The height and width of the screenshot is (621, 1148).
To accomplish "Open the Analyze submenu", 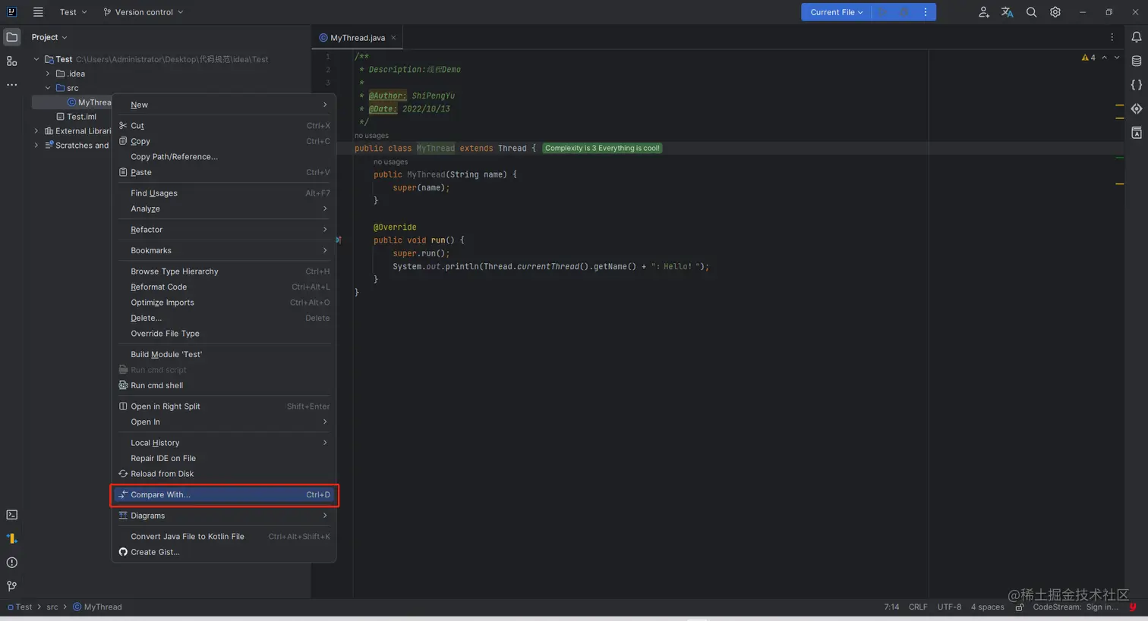I will 224,209.
